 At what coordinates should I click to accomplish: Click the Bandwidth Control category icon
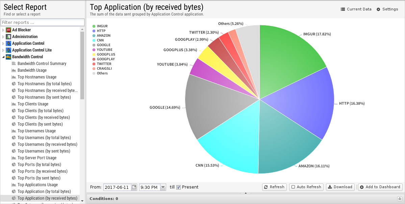pyautogui.click(x=8, y=57)
